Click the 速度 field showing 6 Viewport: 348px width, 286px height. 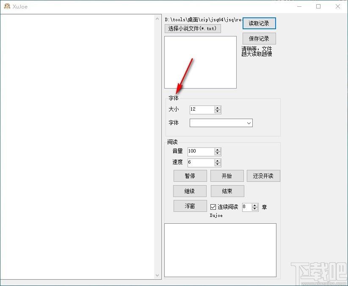(x=201, y=163)
